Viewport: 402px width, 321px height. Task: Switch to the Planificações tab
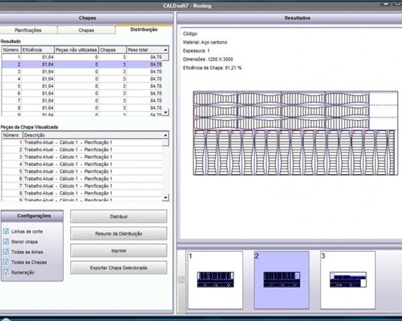pyautogui.click(x=28, y=30)
